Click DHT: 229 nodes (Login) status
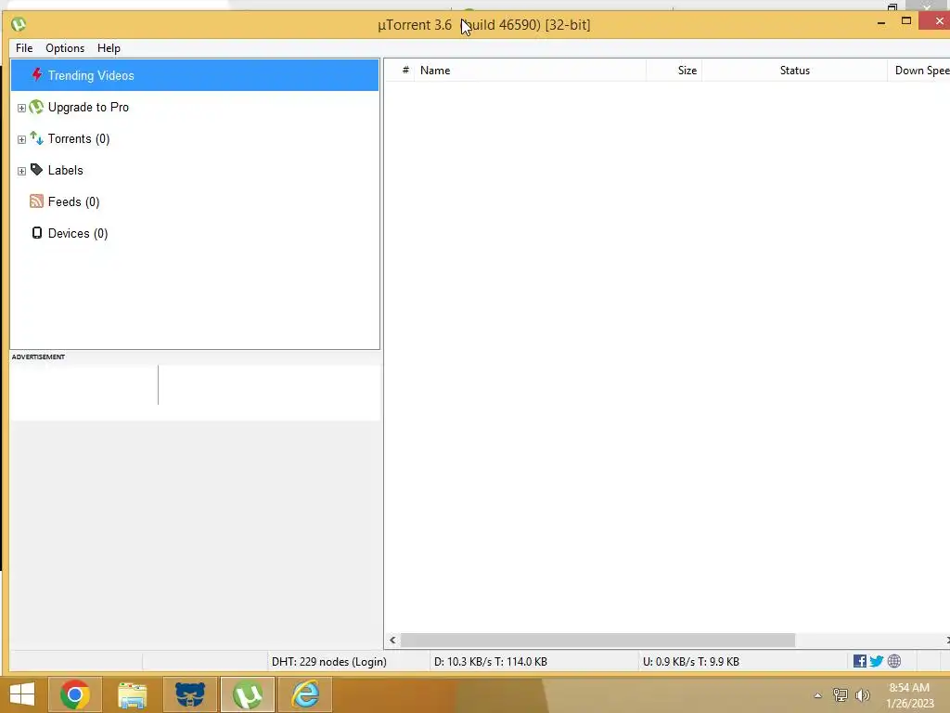 click(329, 661)
